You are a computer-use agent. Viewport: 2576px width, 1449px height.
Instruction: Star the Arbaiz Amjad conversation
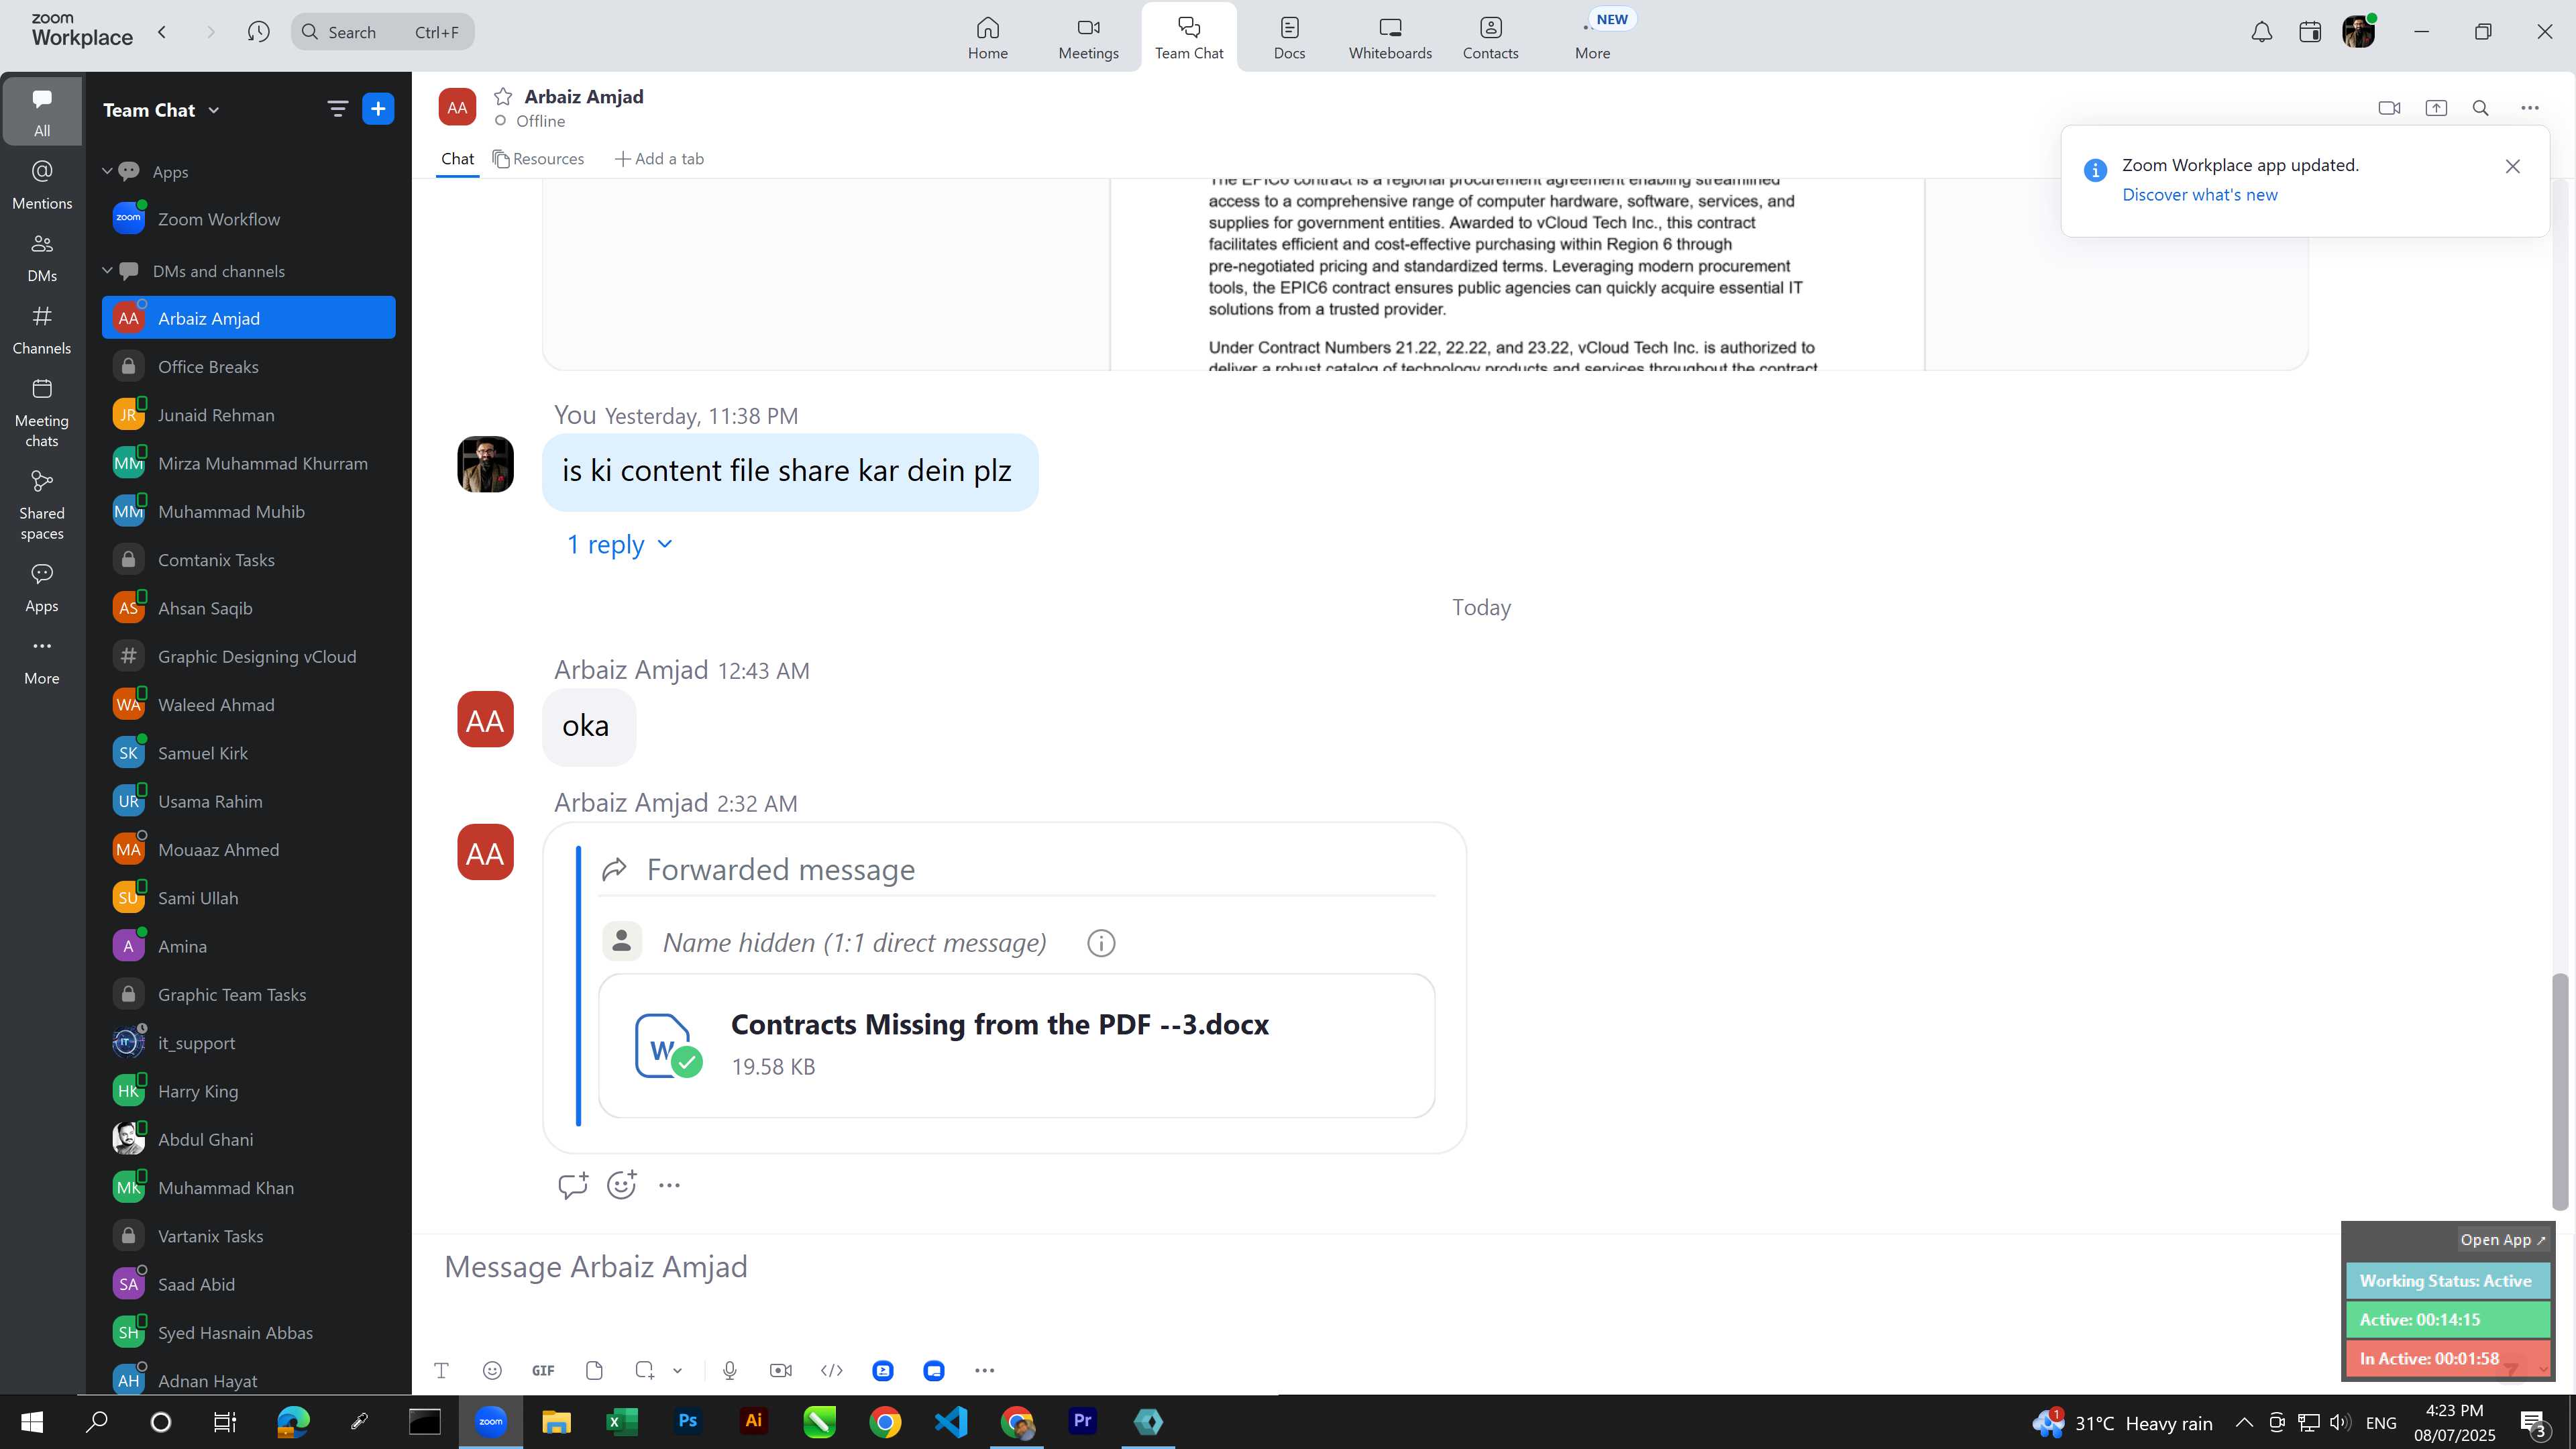tap(503, 96)
